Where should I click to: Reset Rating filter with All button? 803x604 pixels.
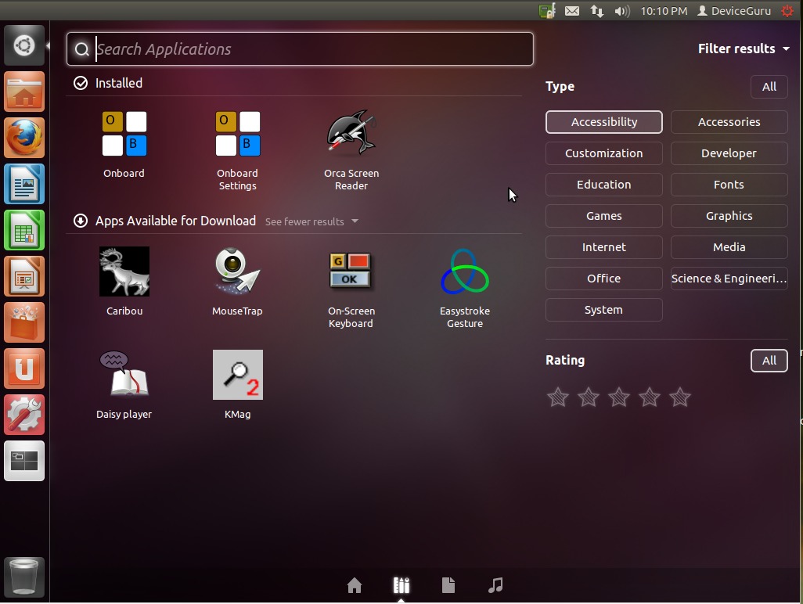coord(769,361)
